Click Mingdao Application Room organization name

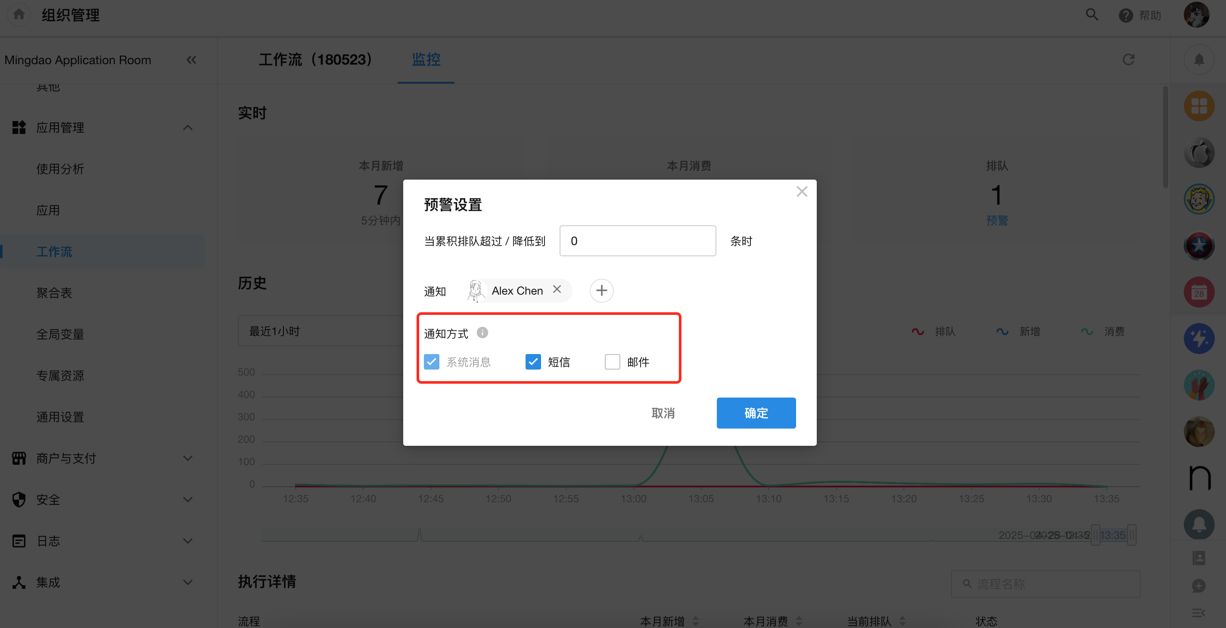[78, 60]
